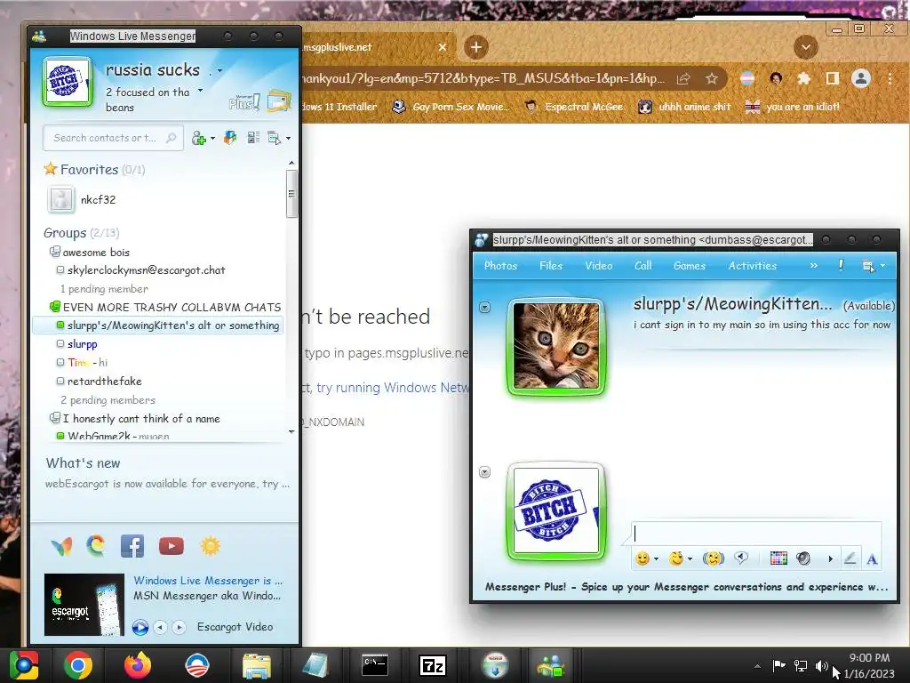Go to next Escargot video item
Viewport: 910px width, 683px height.
click(180, 627)
